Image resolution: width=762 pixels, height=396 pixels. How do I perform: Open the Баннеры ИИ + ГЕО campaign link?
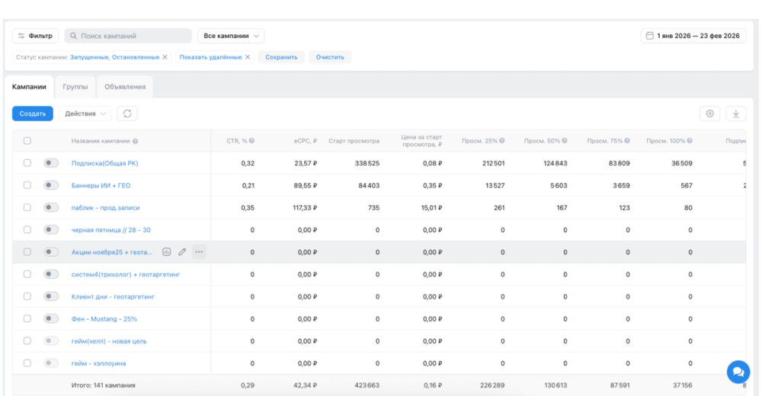(x=101, y=186)
